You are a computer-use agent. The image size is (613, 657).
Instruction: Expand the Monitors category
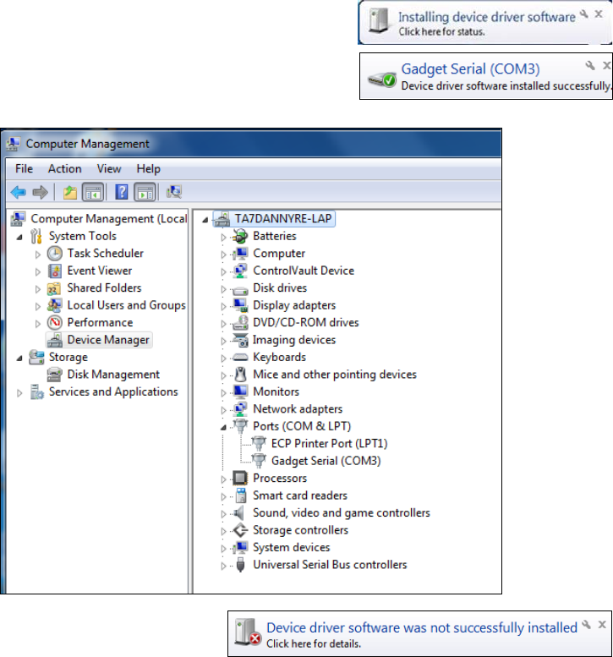point(223,392)
